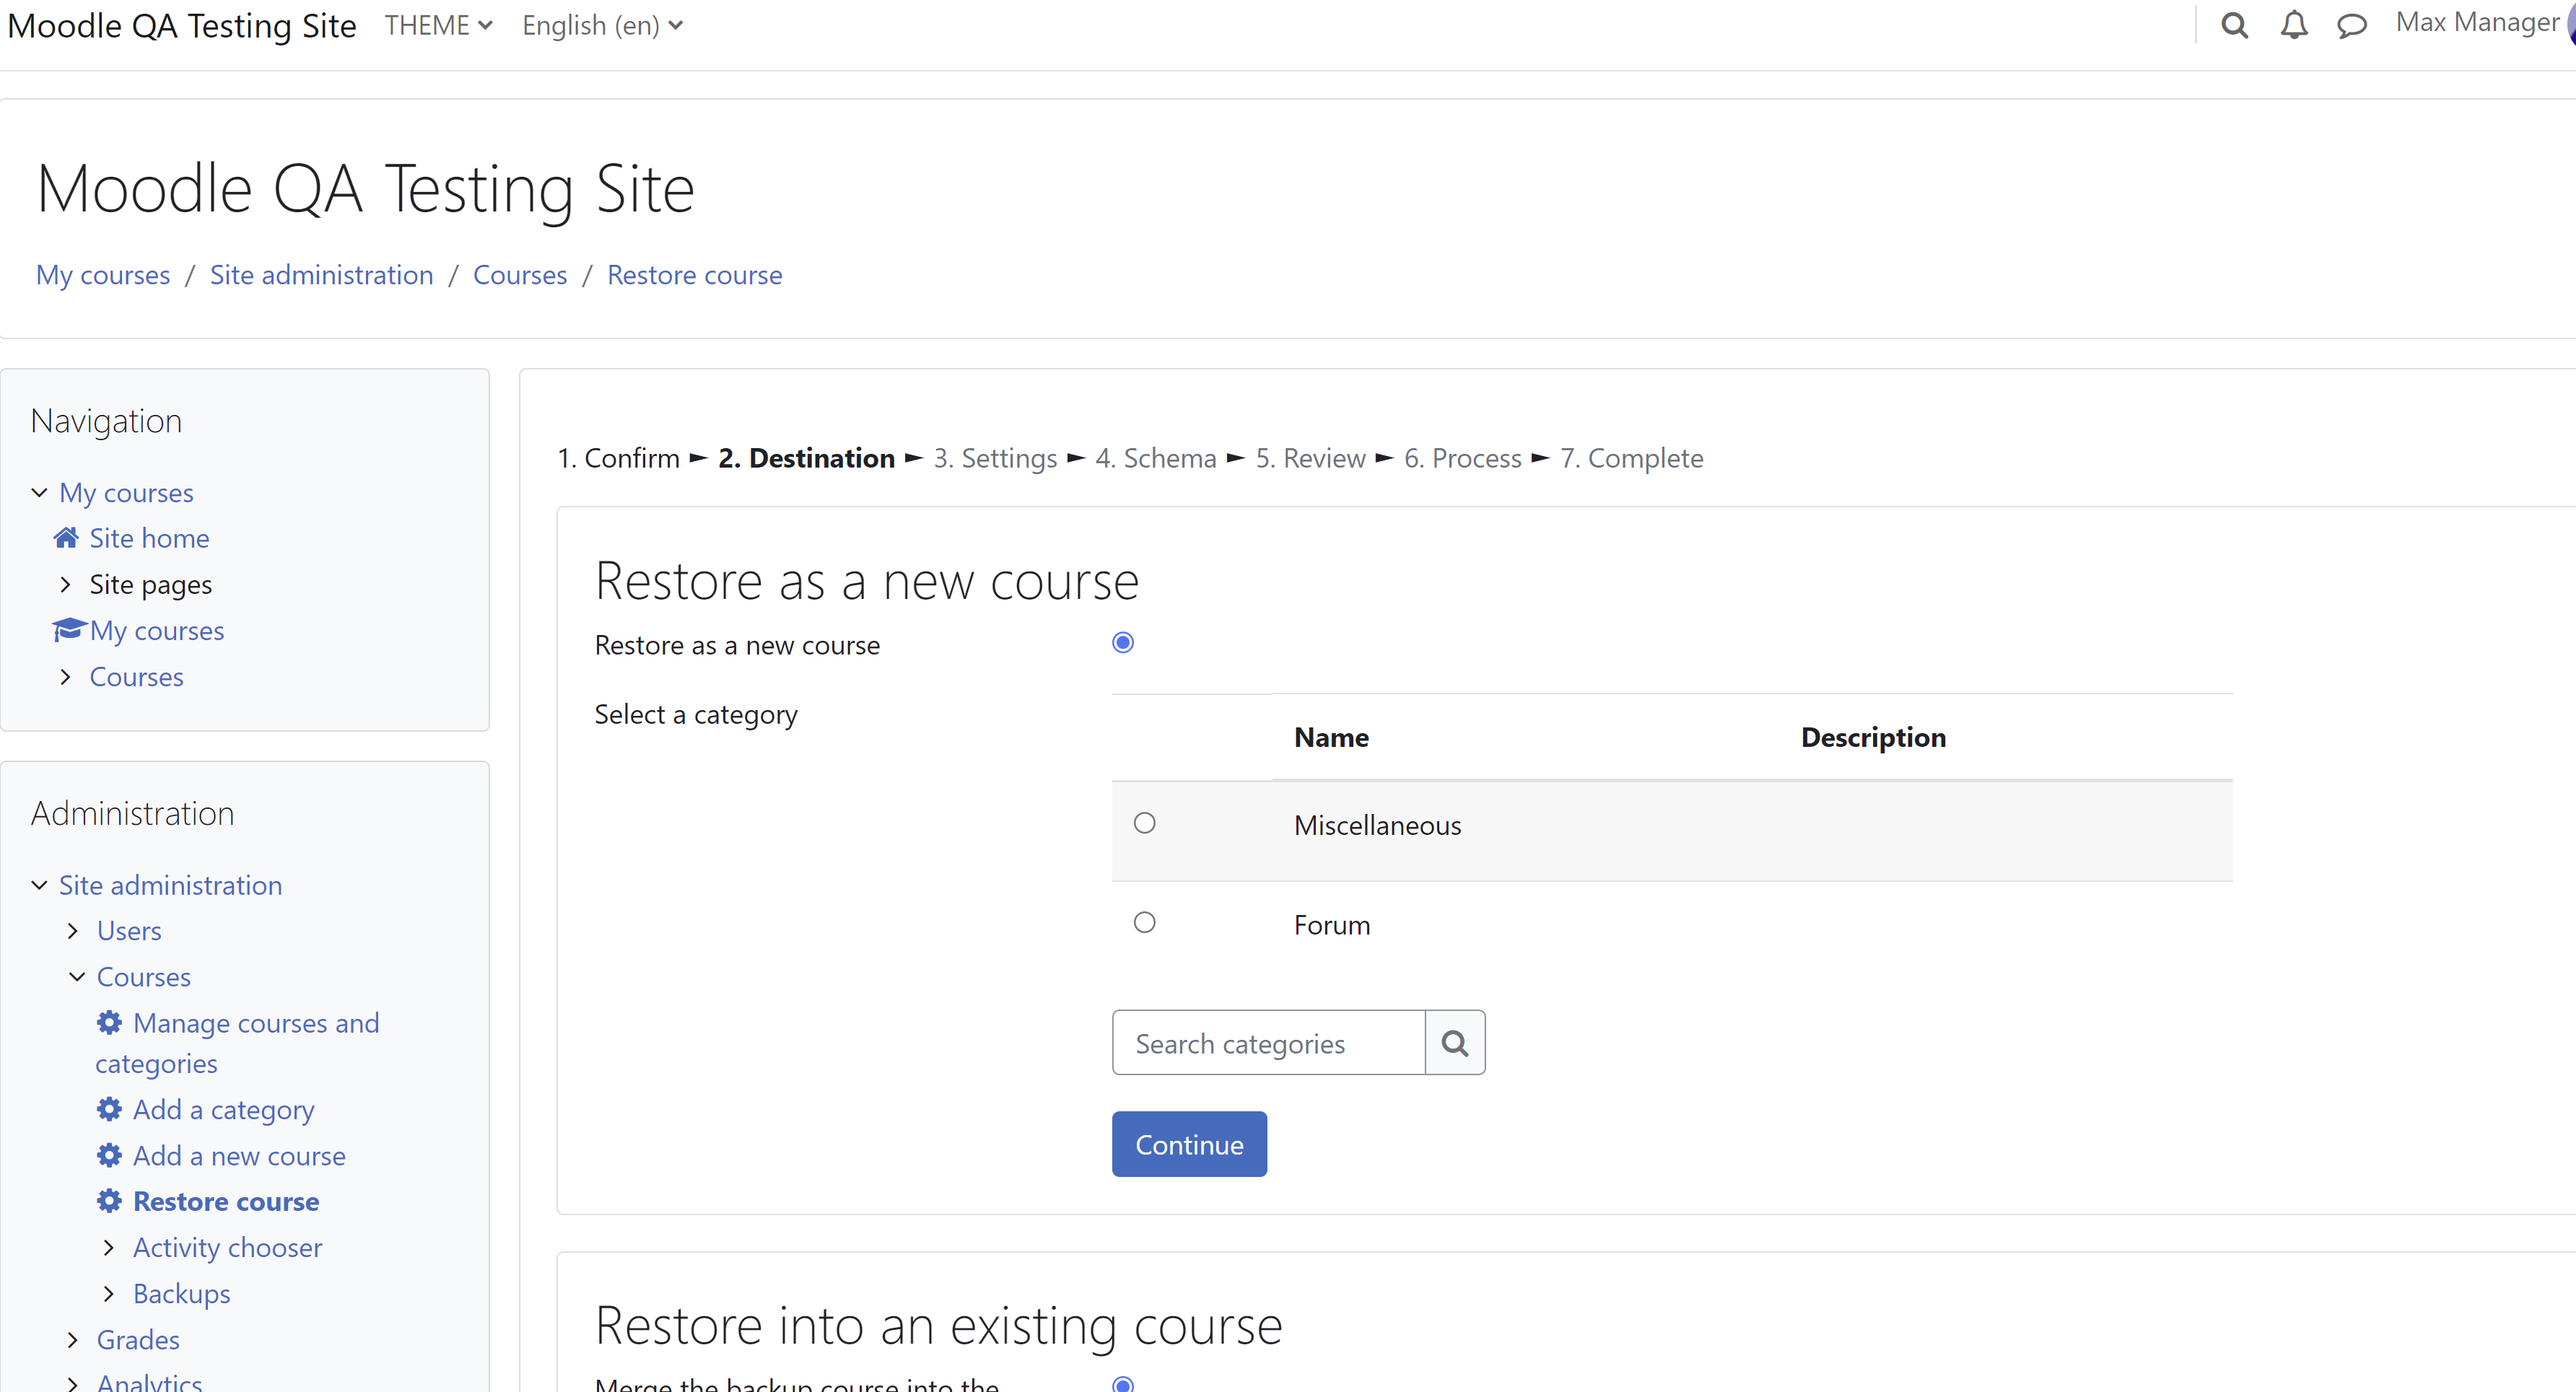Collapse the Courses admin node
Viewport: 2576px width, 1392px height.
pyautogui.click(x=77, y=977)
